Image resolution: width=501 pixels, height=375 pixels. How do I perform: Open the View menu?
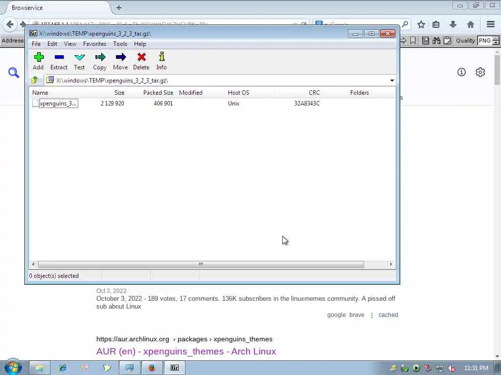coord(70,44)
